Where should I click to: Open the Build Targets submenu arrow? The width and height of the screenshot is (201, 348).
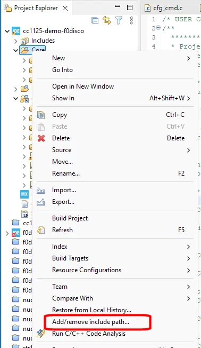pos(188,258)
